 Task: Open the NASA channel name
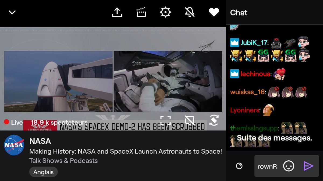pos(40,141)
